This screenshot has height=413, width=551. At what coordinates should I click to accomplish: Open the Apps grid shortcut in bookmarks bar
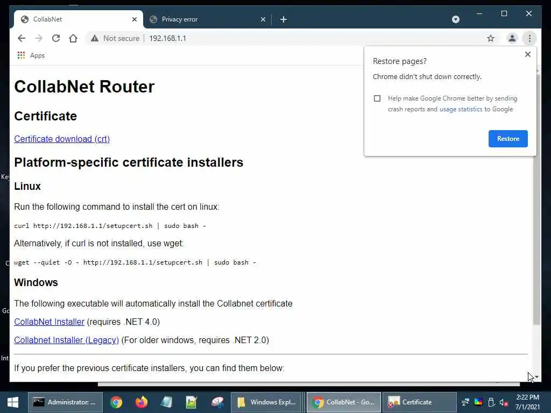pos(21,55)
